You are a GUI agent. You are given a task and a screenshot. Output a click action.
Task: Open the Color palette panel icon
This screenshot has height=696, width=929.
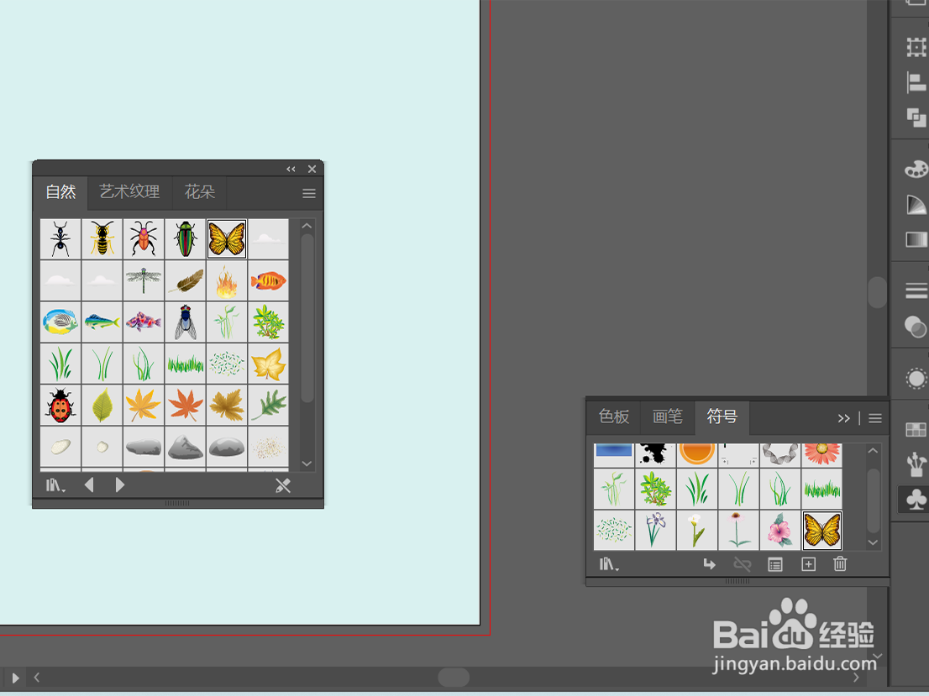pos(916,170)
